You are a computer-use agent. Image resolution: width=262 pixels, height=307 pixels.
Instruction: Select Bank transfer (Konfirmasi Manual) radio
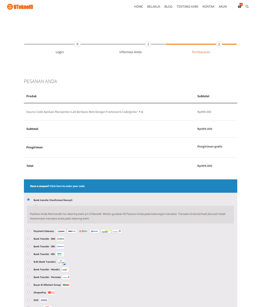28,200
